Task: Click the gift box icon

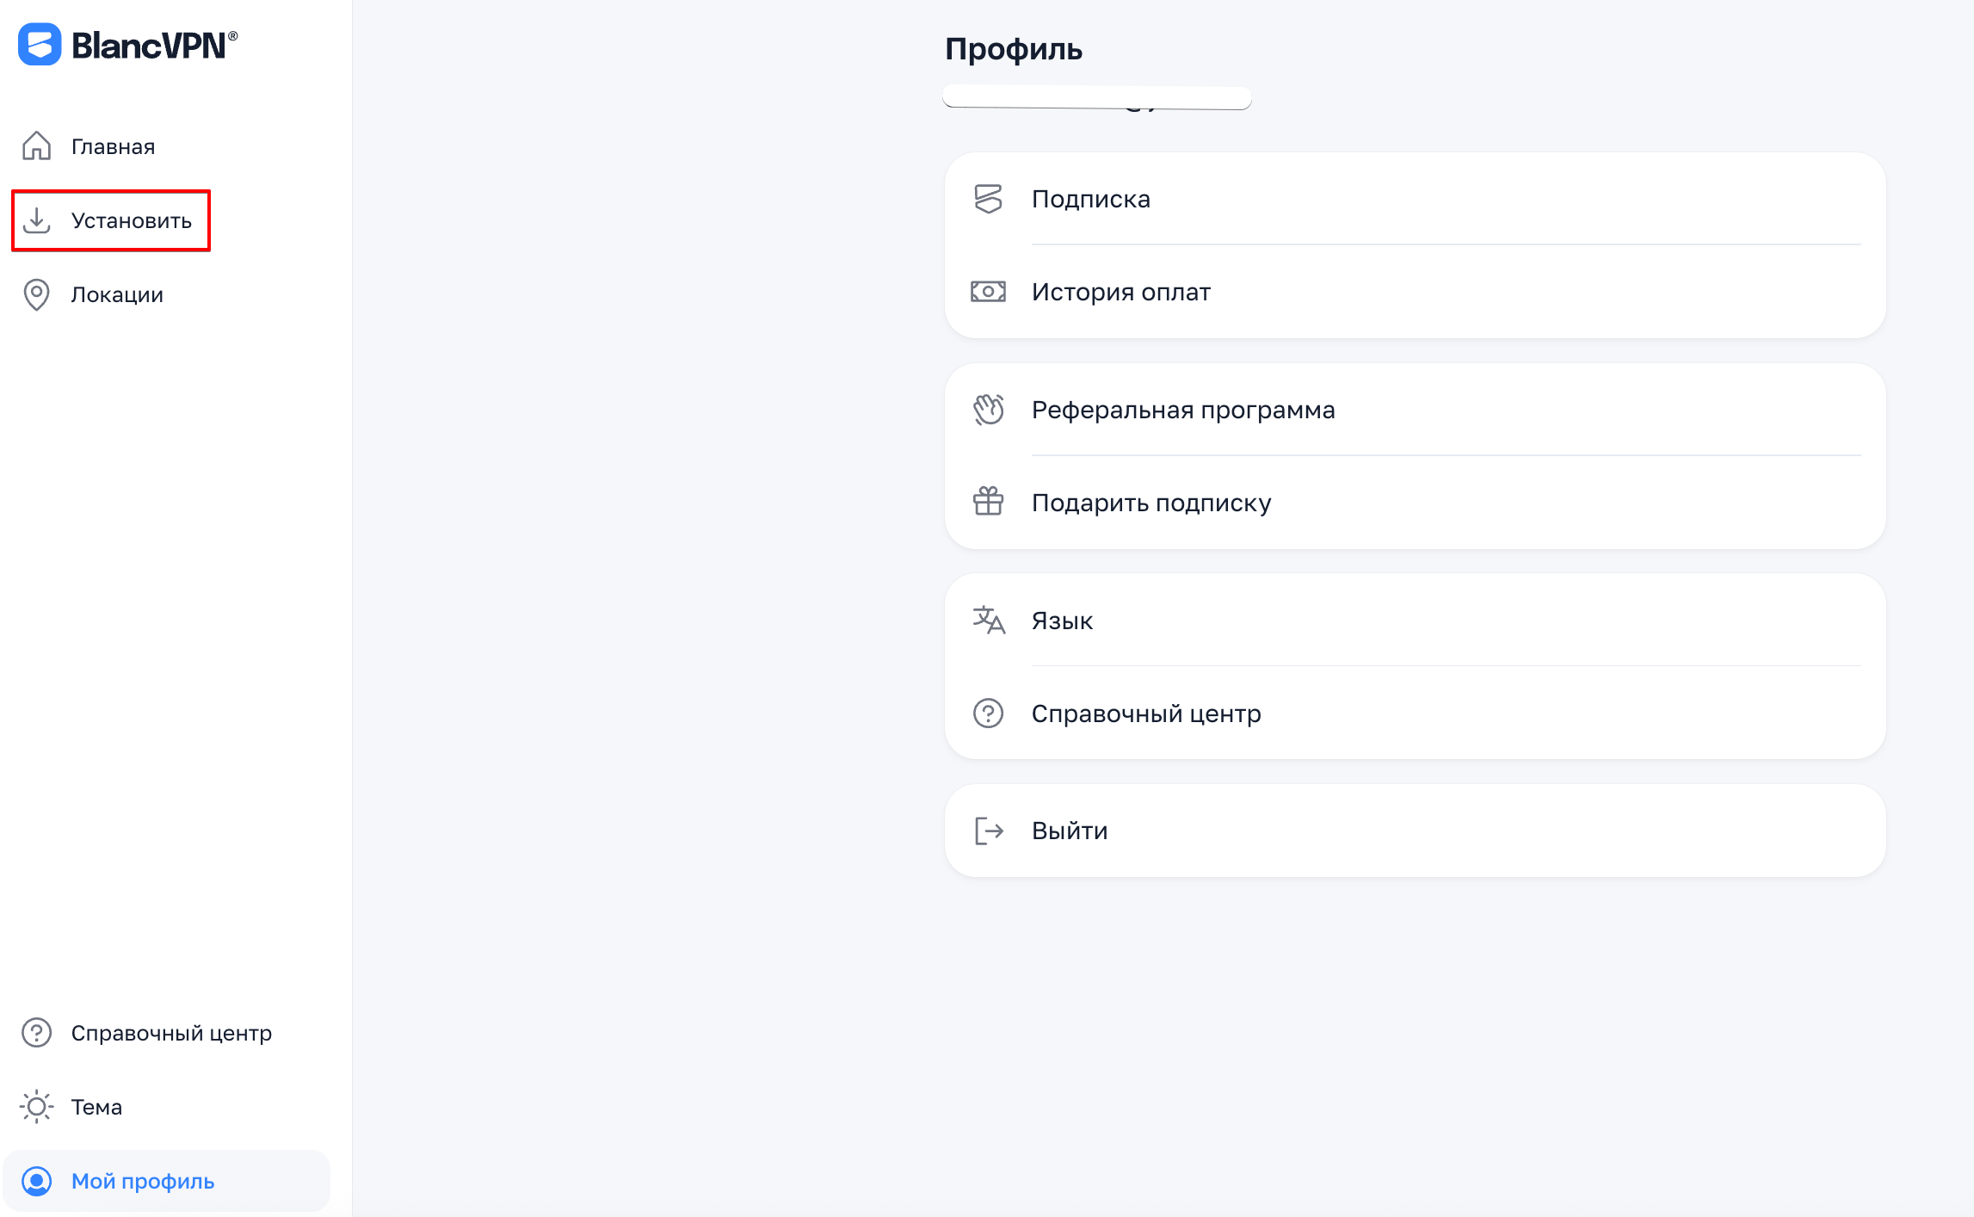Action: (x=988, y=502)
